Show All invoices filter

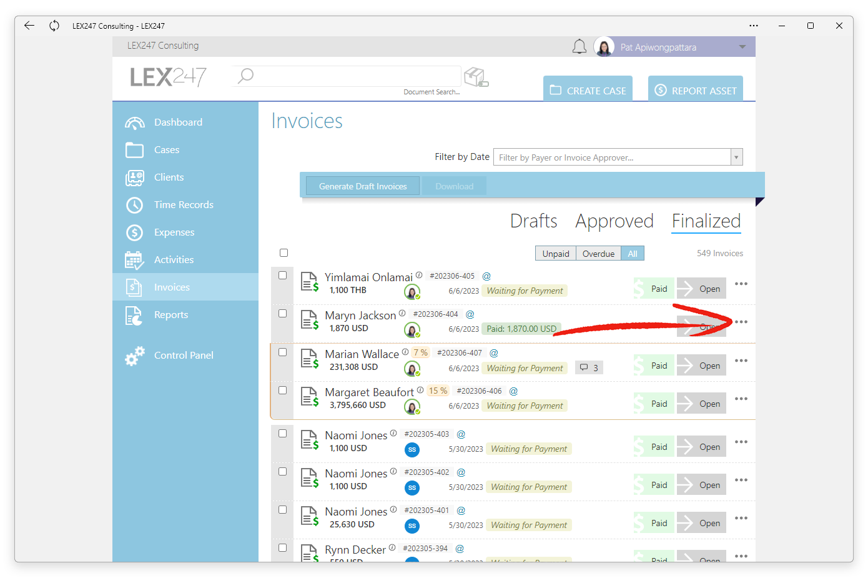click(633, 254)
